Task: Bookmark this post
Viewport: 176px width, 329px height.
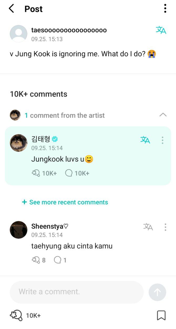Action: coord(161,315)
